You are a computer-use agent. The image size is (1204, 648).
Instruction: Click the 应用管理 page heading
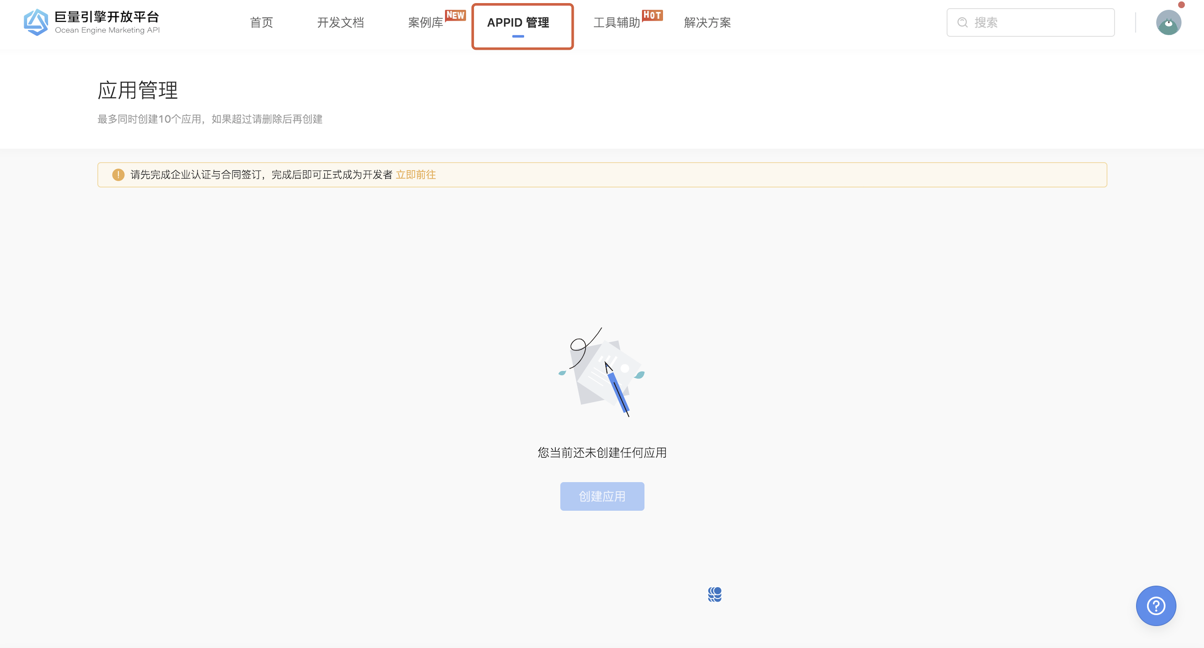click(x=137, y=90)
